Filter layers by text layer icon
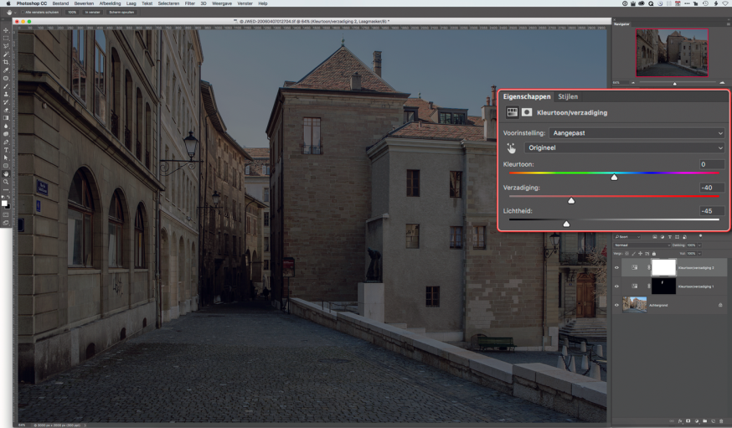Screen dimensions: 732x428 [670, 237]
